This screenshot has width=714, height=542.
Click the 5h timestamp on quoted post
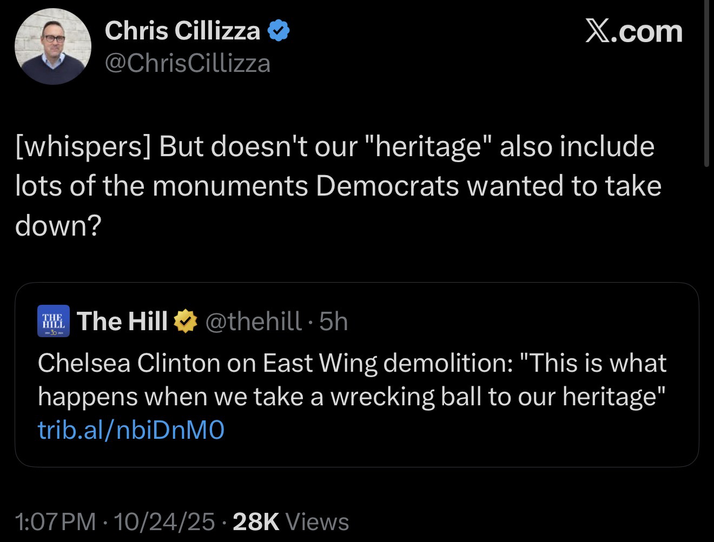pyautogui.click(x=334, y=321)
